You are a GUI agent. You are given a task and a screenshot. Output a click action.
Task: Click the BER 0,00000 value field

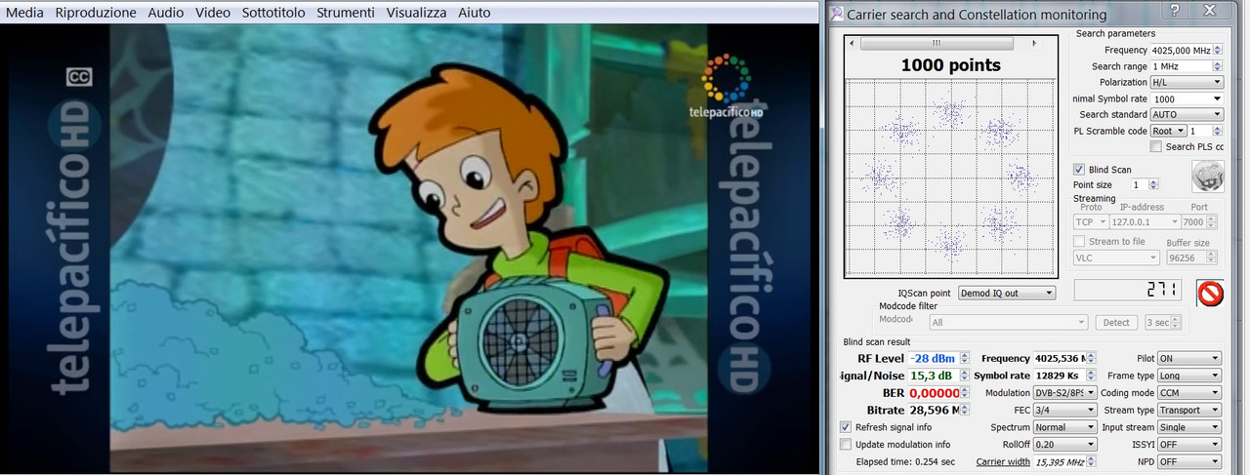point(934,392)
